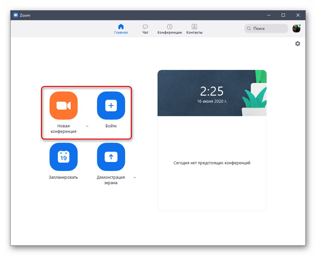Click the 2:25 clock banner
The width and height of the screenshot is (316, 256).
point(212,93)
